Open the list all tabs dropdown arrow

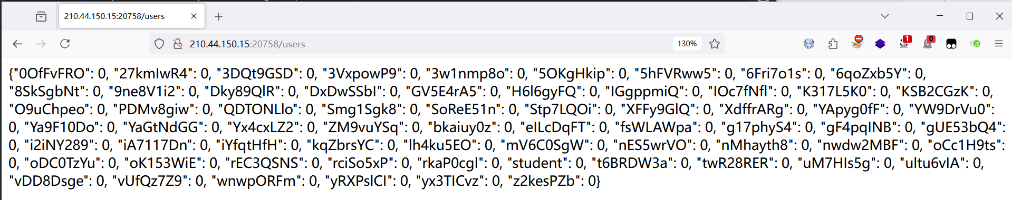click(885, 16)
